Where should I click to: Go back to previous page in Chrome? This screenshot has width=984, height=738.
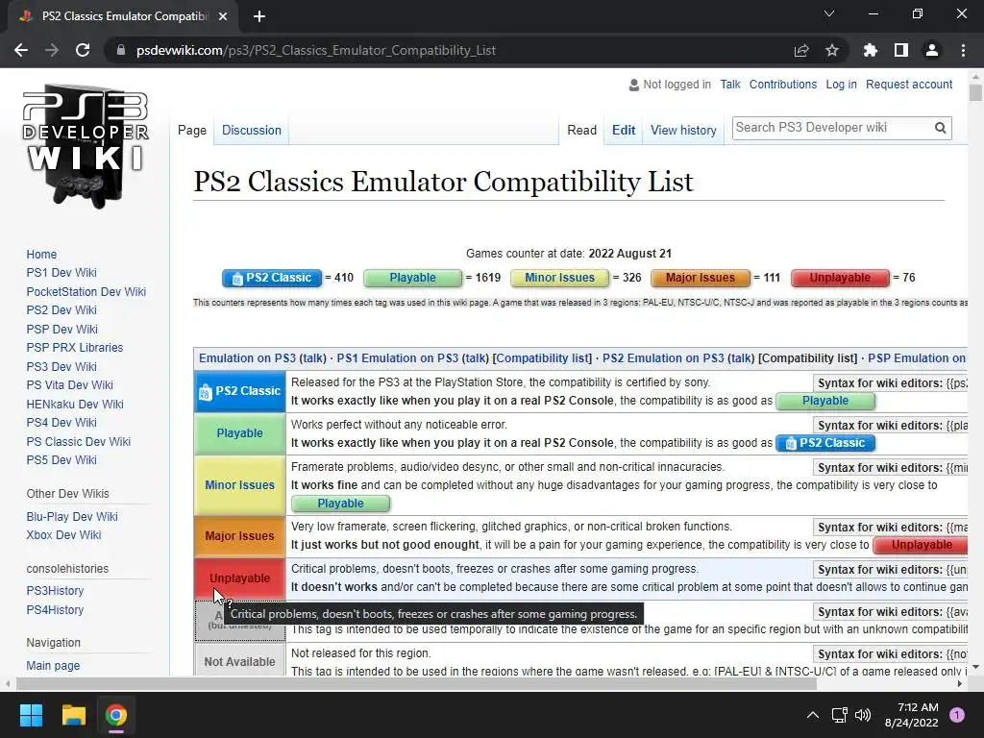tap(21, 50)
